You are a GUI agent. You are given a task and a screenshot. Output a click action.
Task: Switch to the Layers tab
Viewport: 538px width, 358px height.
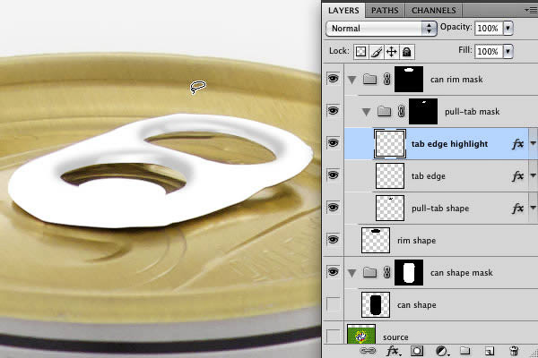pos(343,11)
